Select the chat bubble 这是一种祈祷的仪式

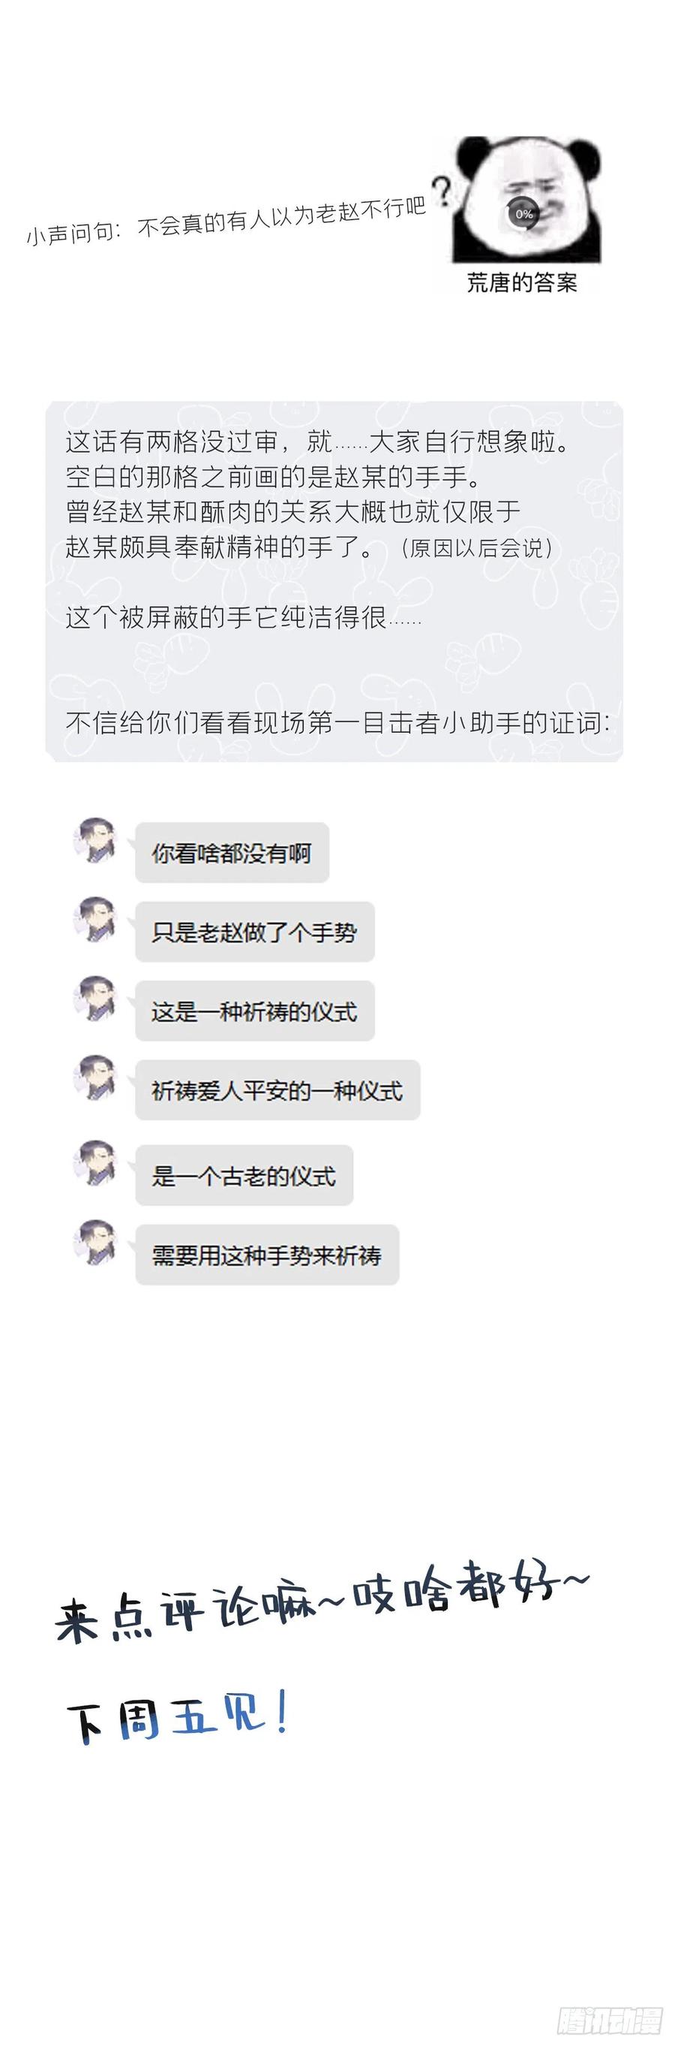click(254, 1012)
